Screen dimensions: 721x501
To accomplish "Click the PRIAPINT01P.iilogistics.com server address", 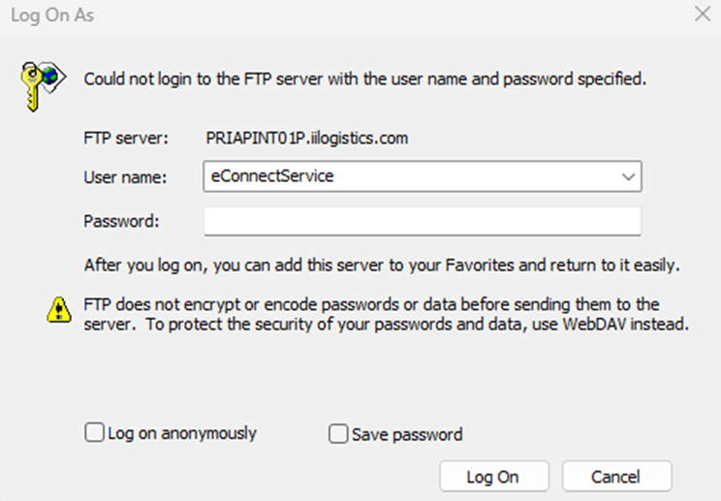I will click(306, 138).
